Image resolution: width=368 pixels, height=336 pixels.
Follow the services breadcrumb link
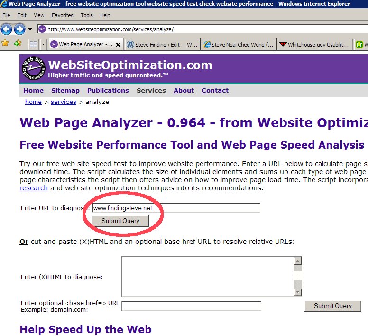(x=64, y=102)
